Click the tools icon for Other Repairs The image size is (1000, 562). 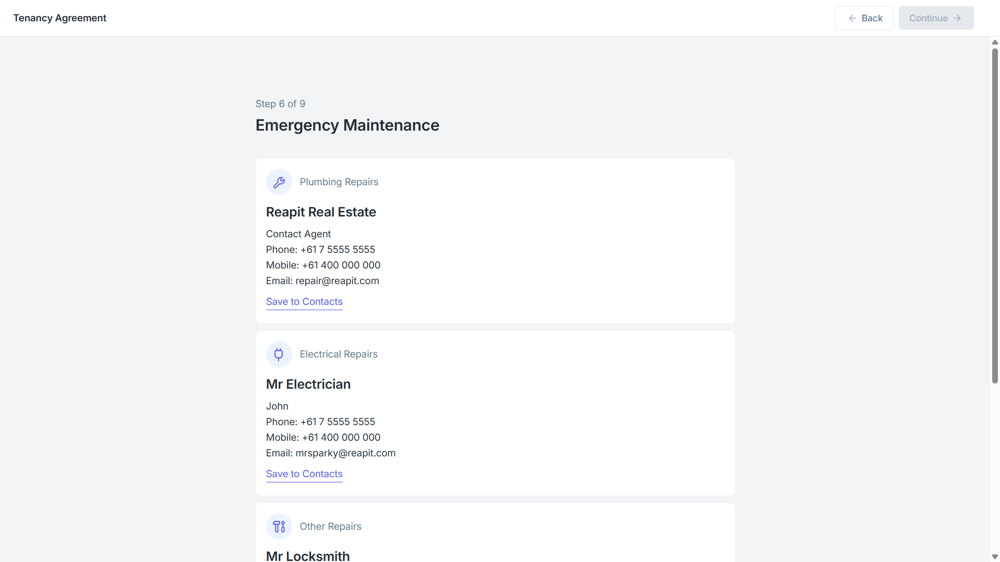tap(279, 527)
